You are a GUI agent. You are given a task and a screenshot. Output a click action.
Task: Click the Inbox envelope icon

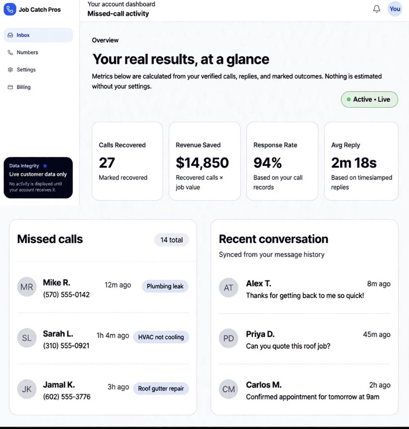[x=11, y=35]
